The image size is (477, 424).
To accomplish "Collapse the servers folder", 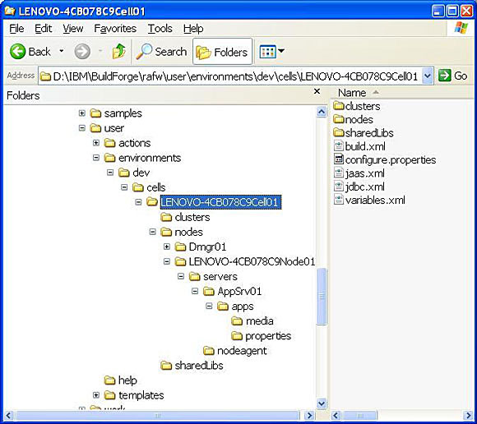I will (x=181, y=276).
